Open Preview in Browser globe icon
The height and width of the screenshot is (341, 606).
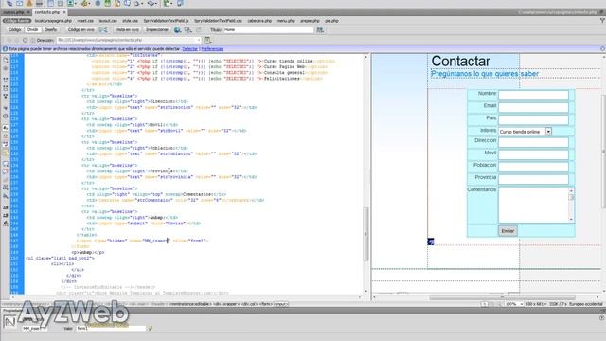point(177,29)
